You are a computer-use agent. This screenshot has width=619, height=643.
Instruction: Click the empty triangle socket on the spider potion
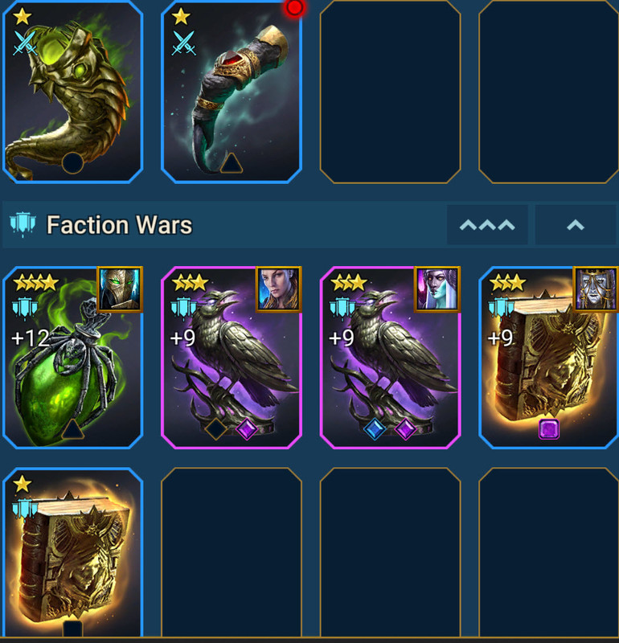tap(72, 429)
